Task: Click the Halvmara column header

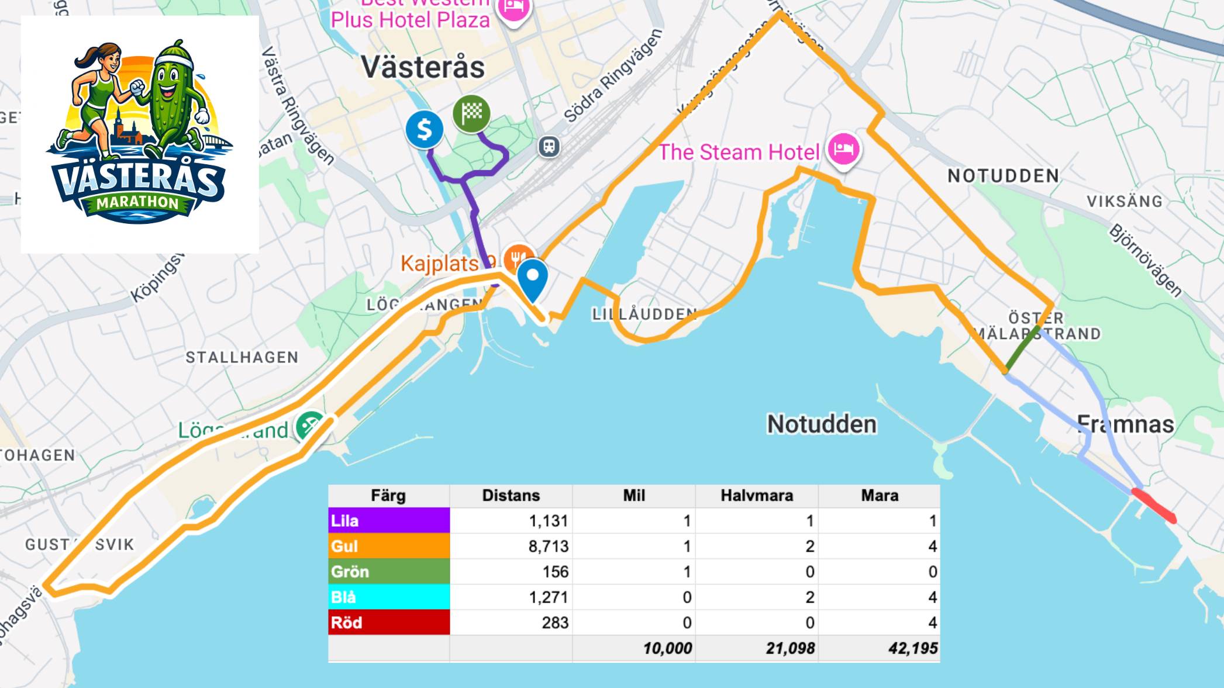Action: coord(756,496)
